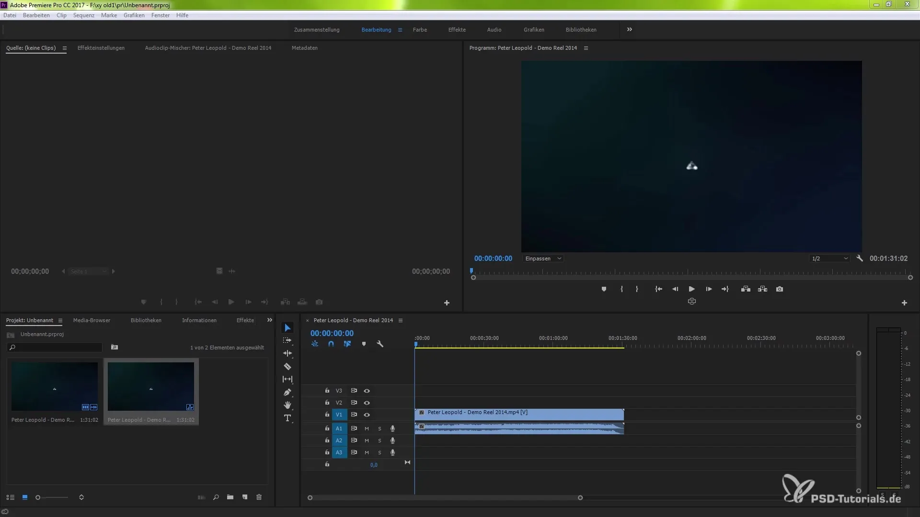Screen dimensions: 920x517
Task: Open Source monitor button editor plus
Action: tap(447, 303)
